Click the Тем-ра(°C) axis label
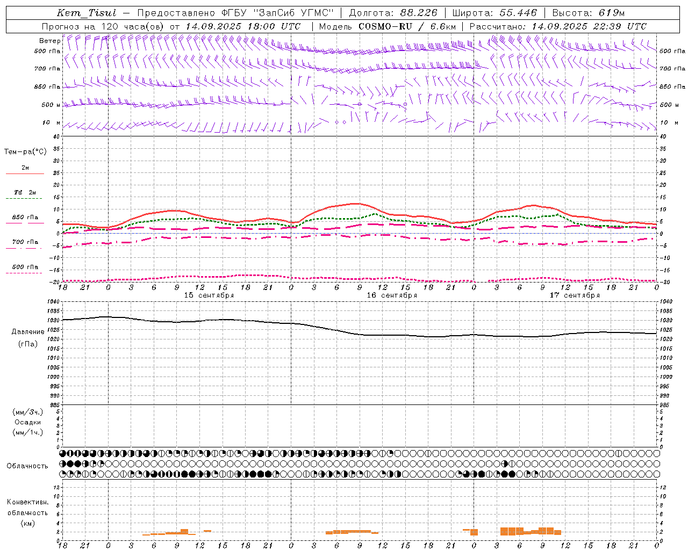The width and height of the screenshot is (688, 550). (x=25, y=152)
